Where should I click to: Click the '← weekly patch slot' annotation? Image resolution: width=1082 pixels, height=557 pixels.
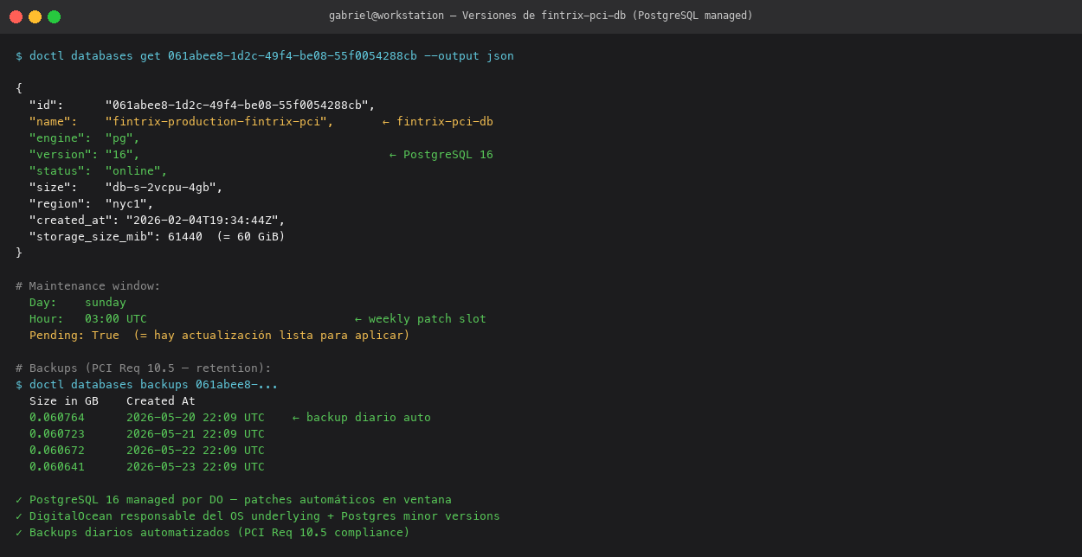pos(421,318)
